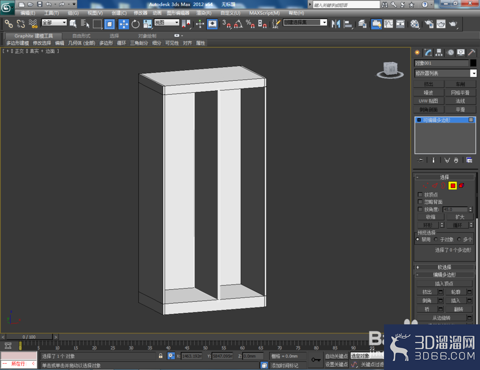Image resolution: width=480 pixels, height=370 pixels.
Task: Activate Select and Scale tool
Action: pos(147,24)
